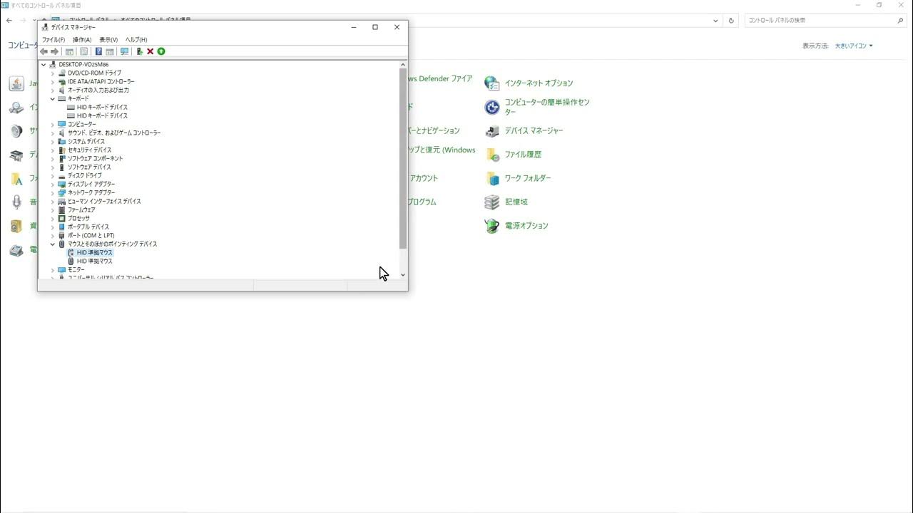Image resolution: width=913 pixels, height=513 pixels.
Task: Click the scan for hardware changes monitor icon
Action: coord(125,51)
